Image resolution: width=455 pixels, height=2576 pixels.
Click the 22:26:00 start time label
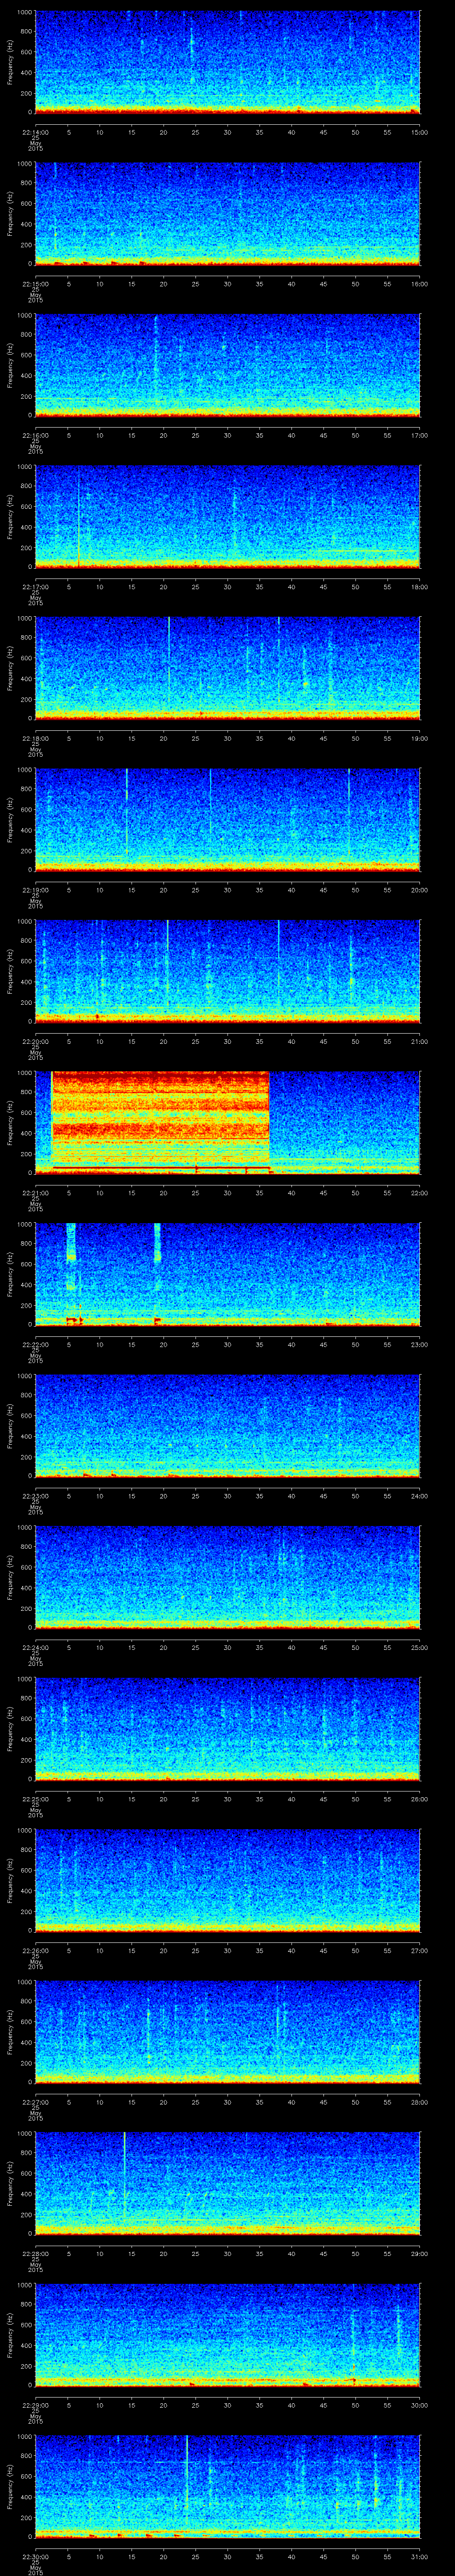35,1950
